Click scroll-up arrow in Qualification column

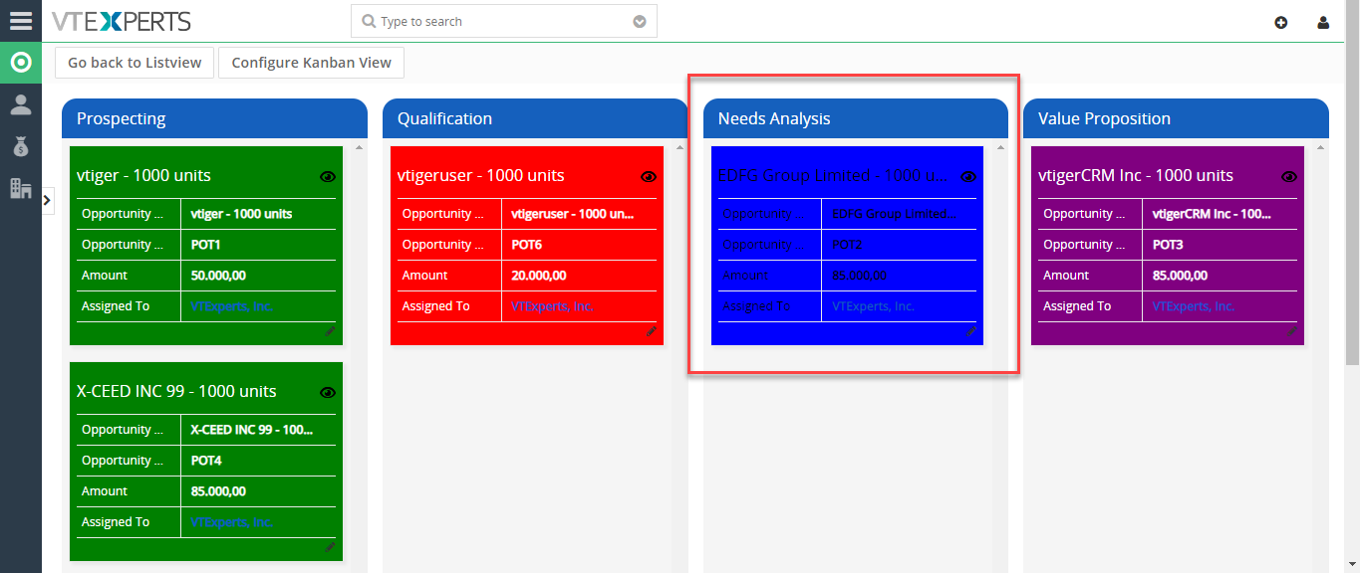680,147
